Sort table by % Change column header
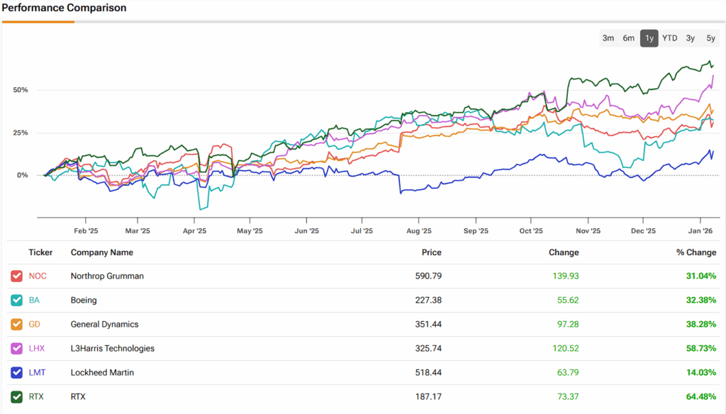726x414 pixels. click(695, 252)
